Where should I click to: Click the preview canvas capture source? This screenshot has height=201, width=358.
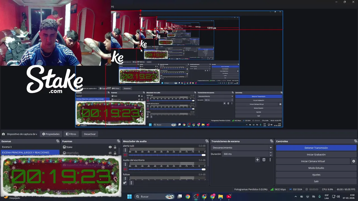pyautogui.click(x=179, y=69)
